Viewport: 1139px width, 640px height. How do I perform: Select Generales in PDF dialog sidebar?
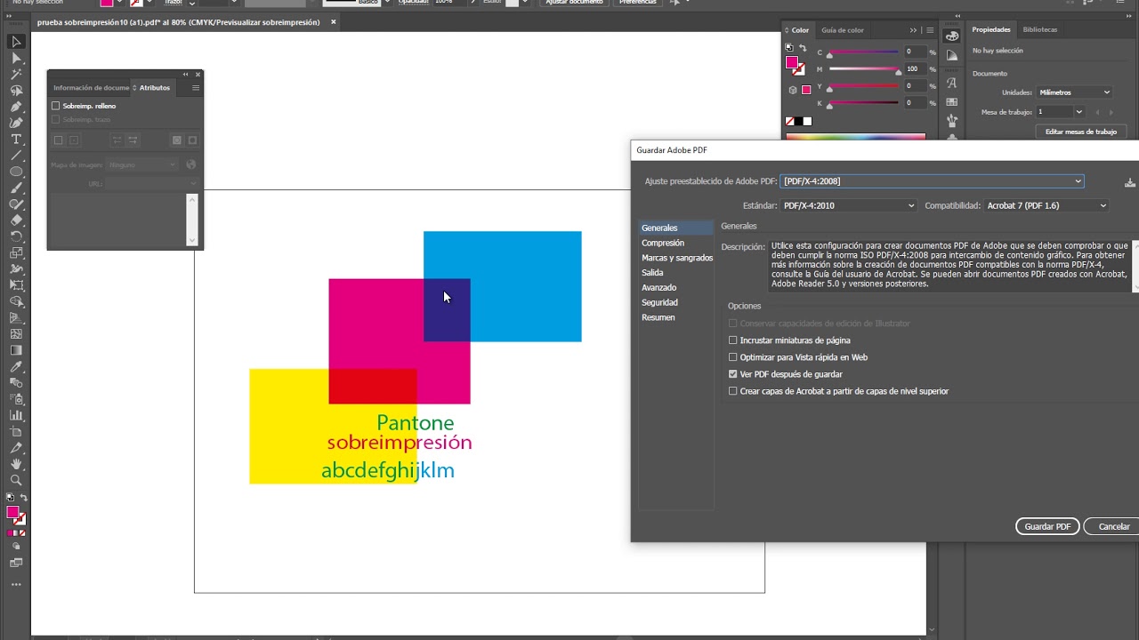click(676, 228)
